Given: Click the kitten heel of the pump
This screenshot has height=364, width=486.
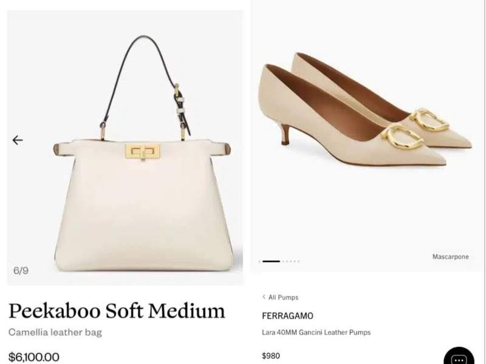Looking at the screenshot, I should pos(285,133).
